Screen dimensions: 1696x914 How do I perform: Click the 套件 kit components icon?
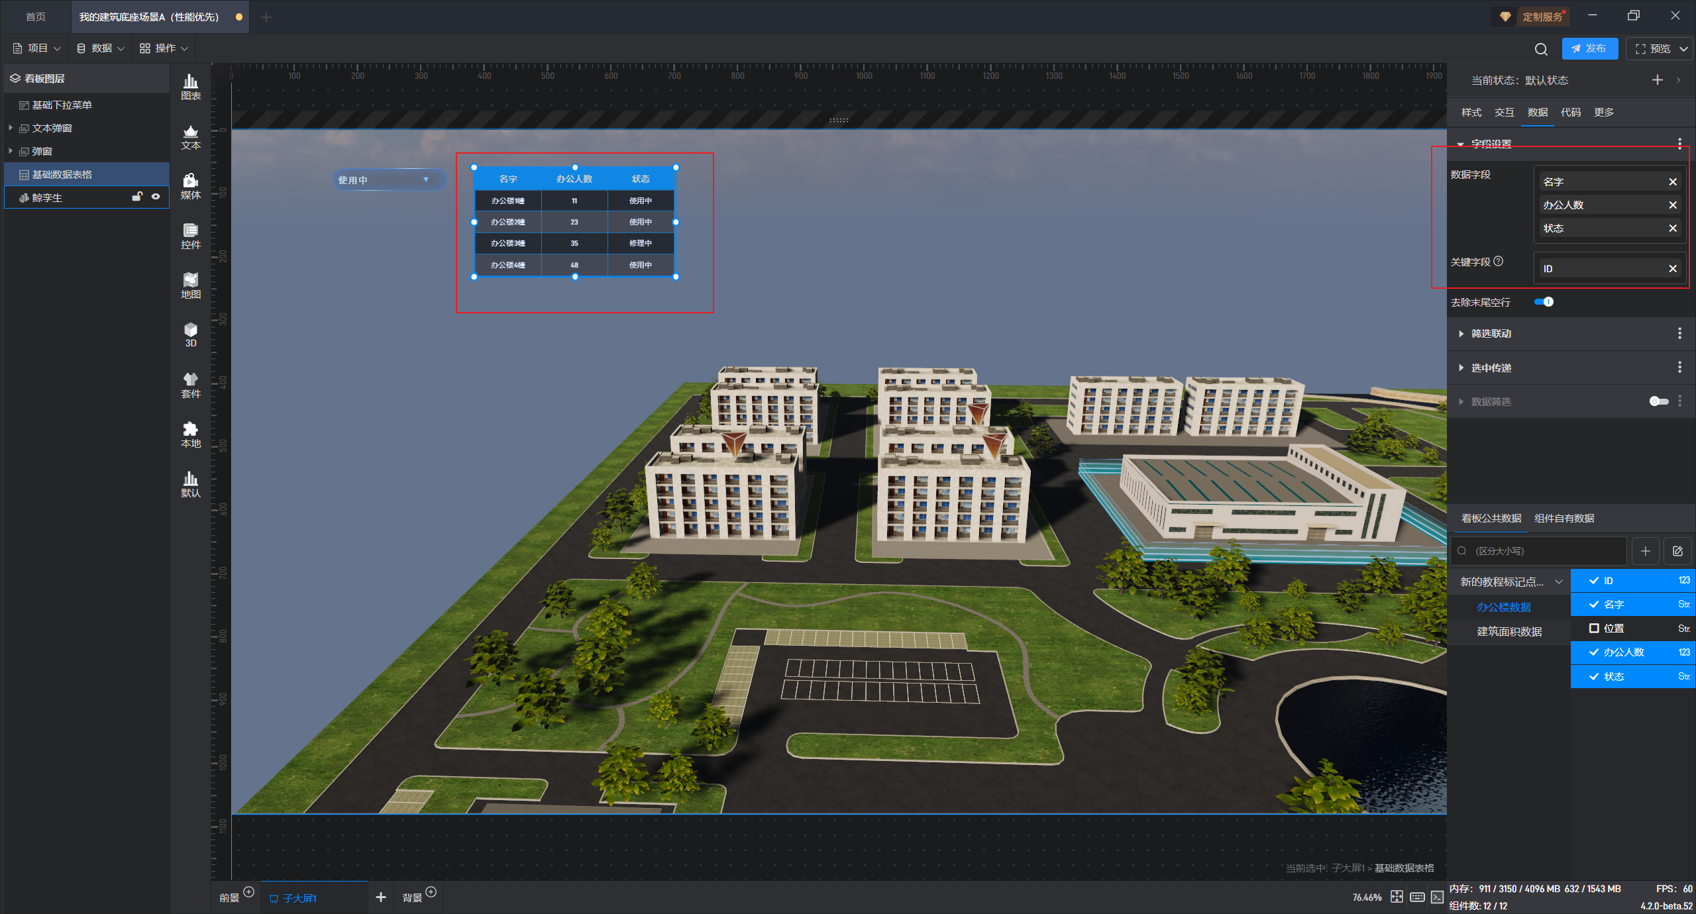coord(191,385)
